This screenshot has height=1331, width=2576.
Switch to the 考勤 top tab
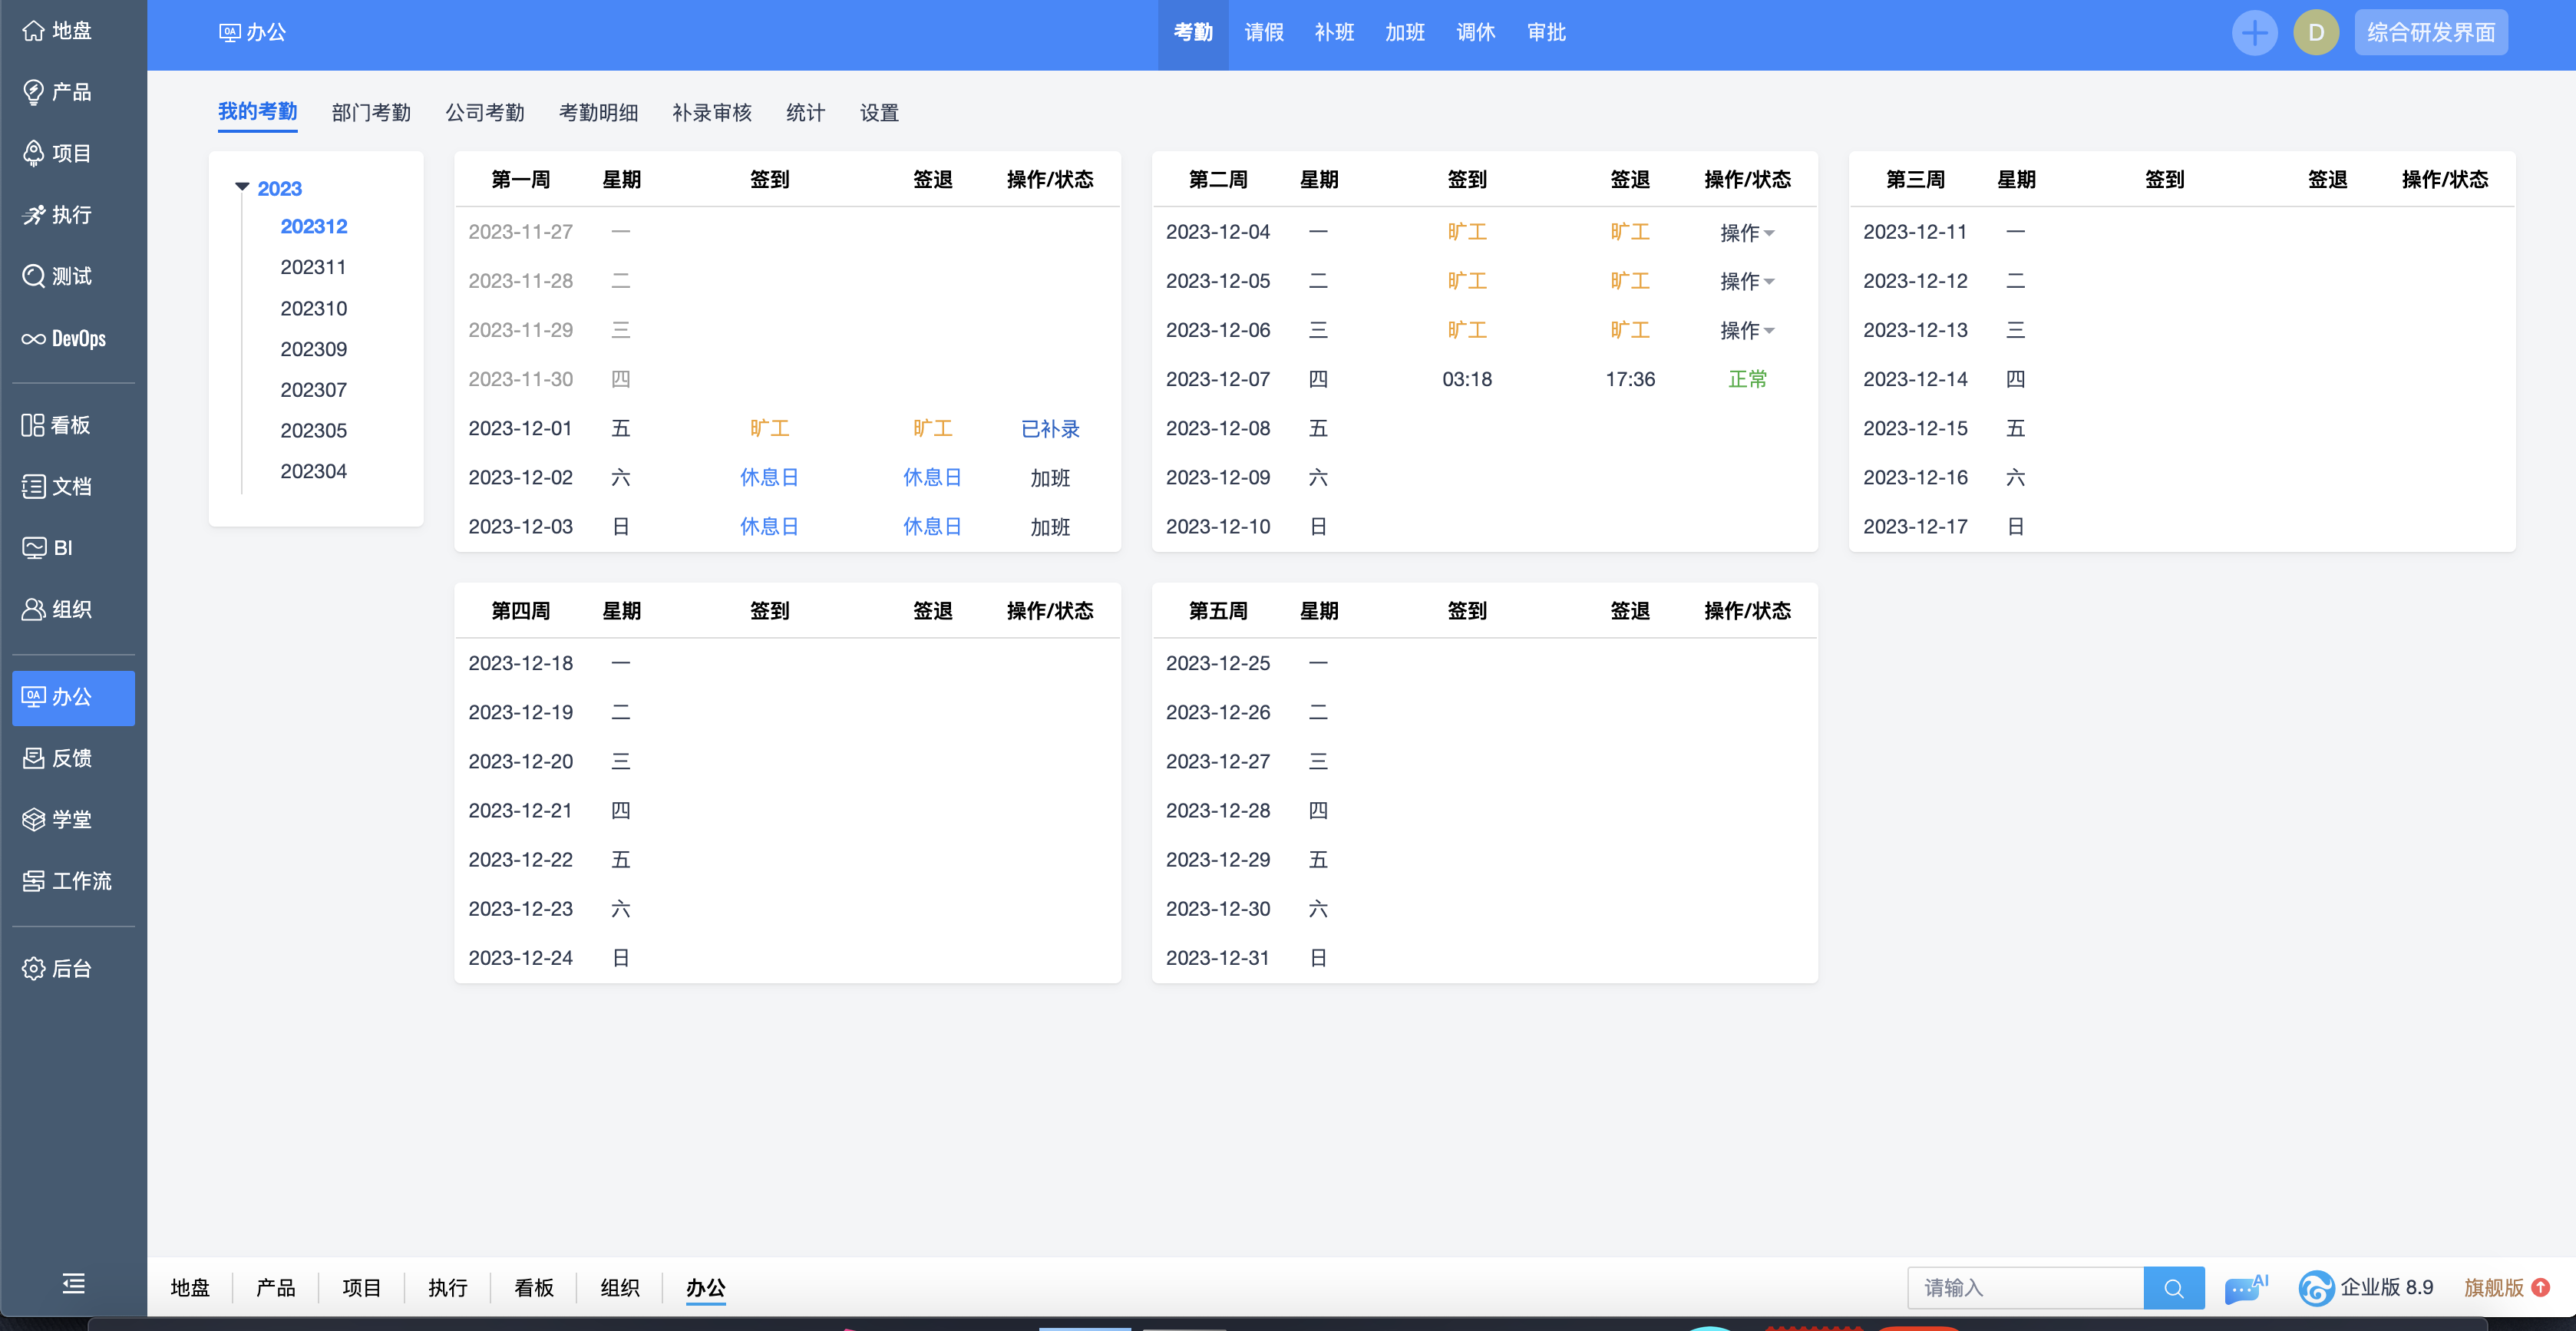1192,32
